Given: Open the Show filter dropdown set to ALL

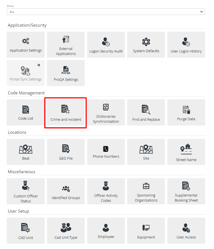Looking at the screenshot, I should click(x=106, y=12).
